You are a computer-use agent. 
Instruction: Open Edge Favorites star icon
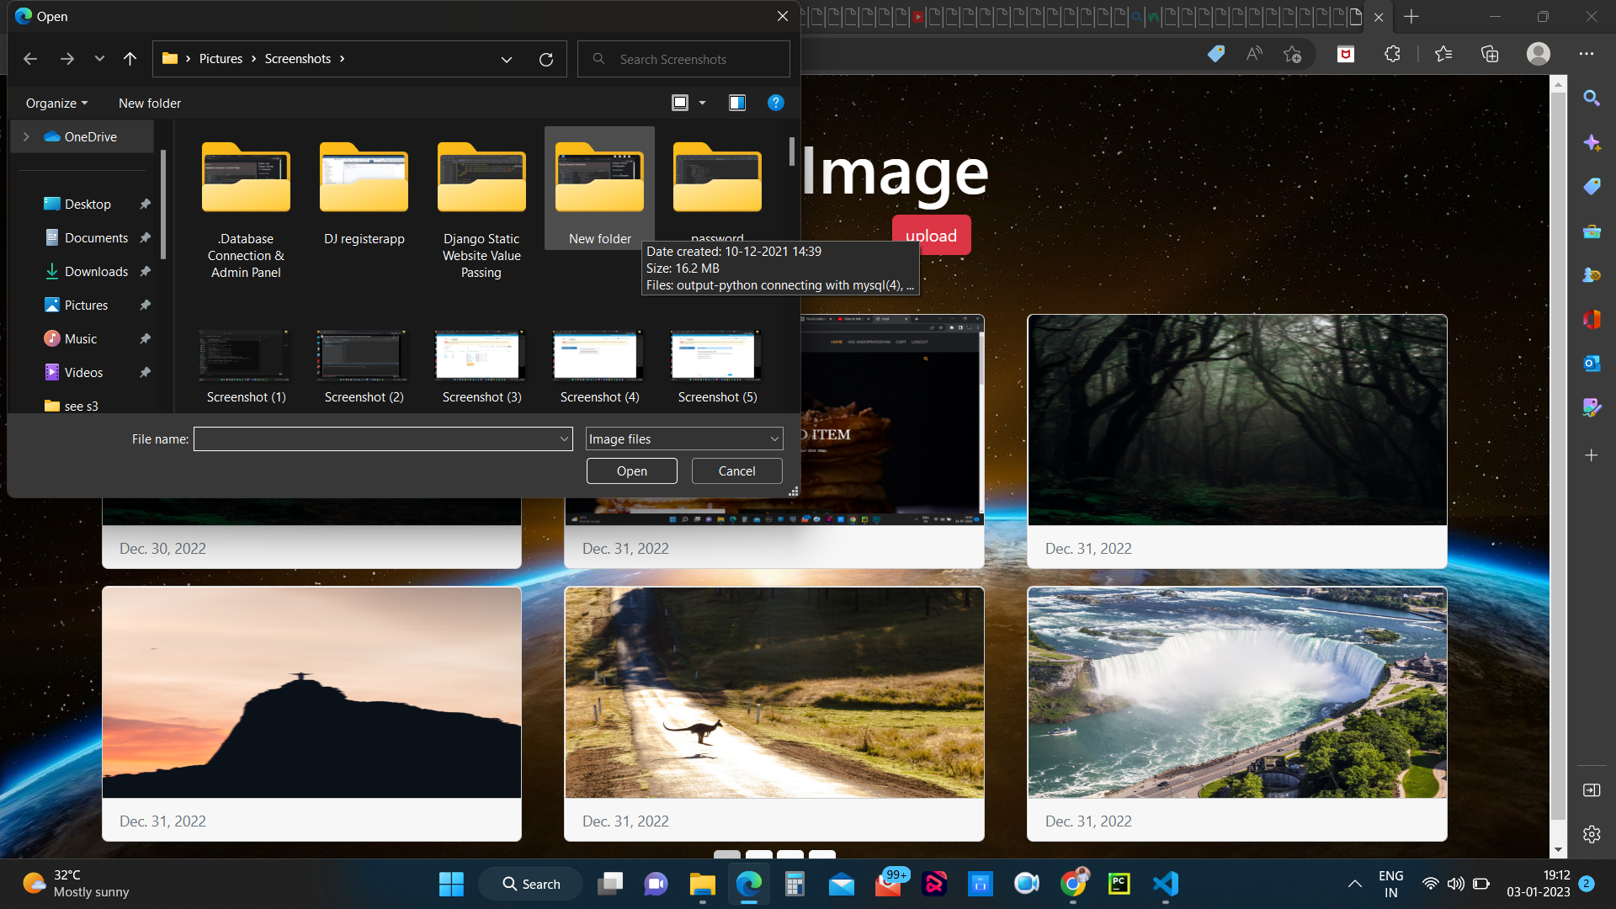point(1443,55)
